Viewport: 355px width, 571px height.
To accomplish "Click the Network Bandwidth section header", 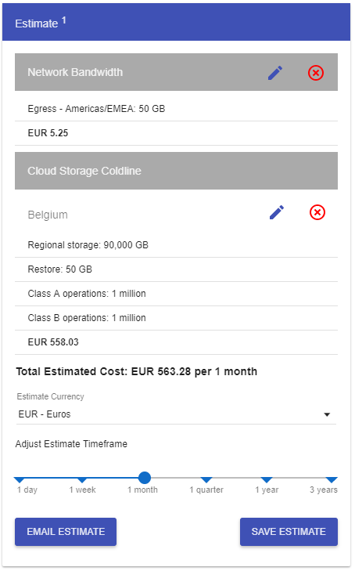I will point(176,72).
